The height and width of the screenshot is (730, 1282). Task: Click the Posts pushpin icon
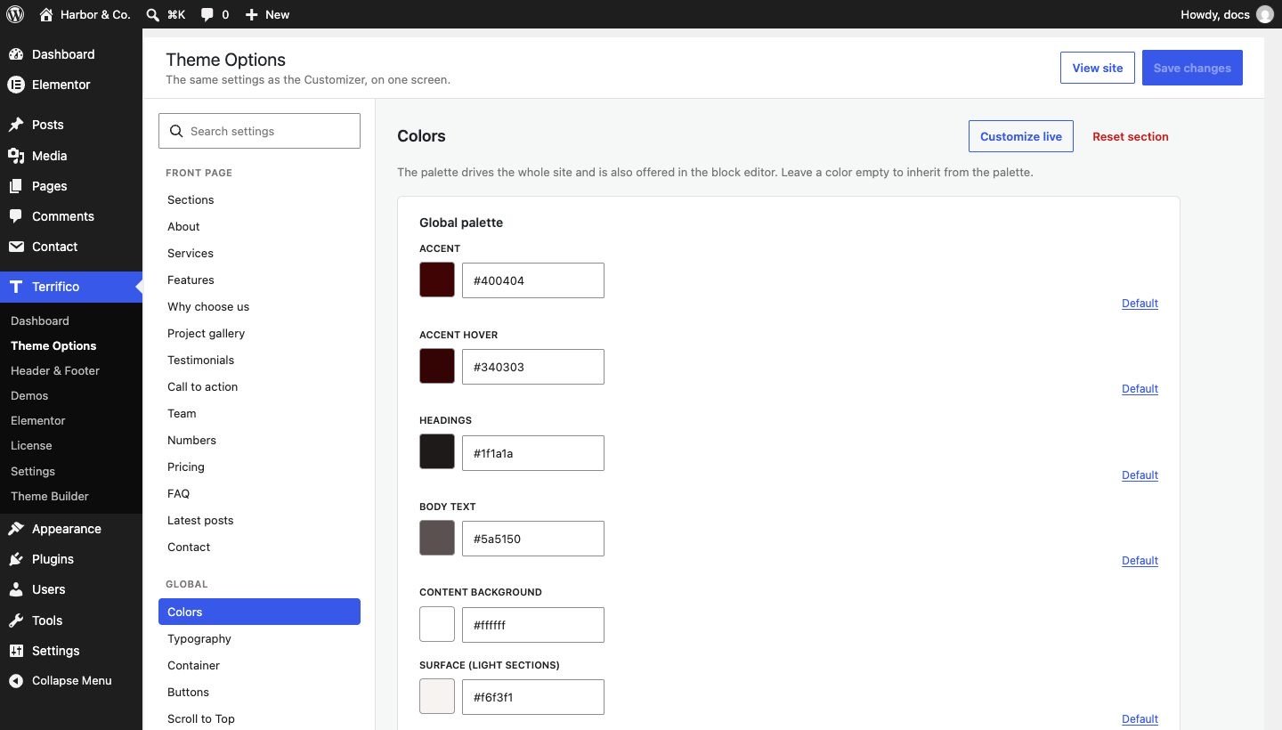(16, 125)
